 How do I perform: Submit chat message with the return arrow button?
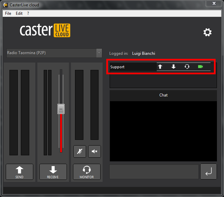(209, 171)
